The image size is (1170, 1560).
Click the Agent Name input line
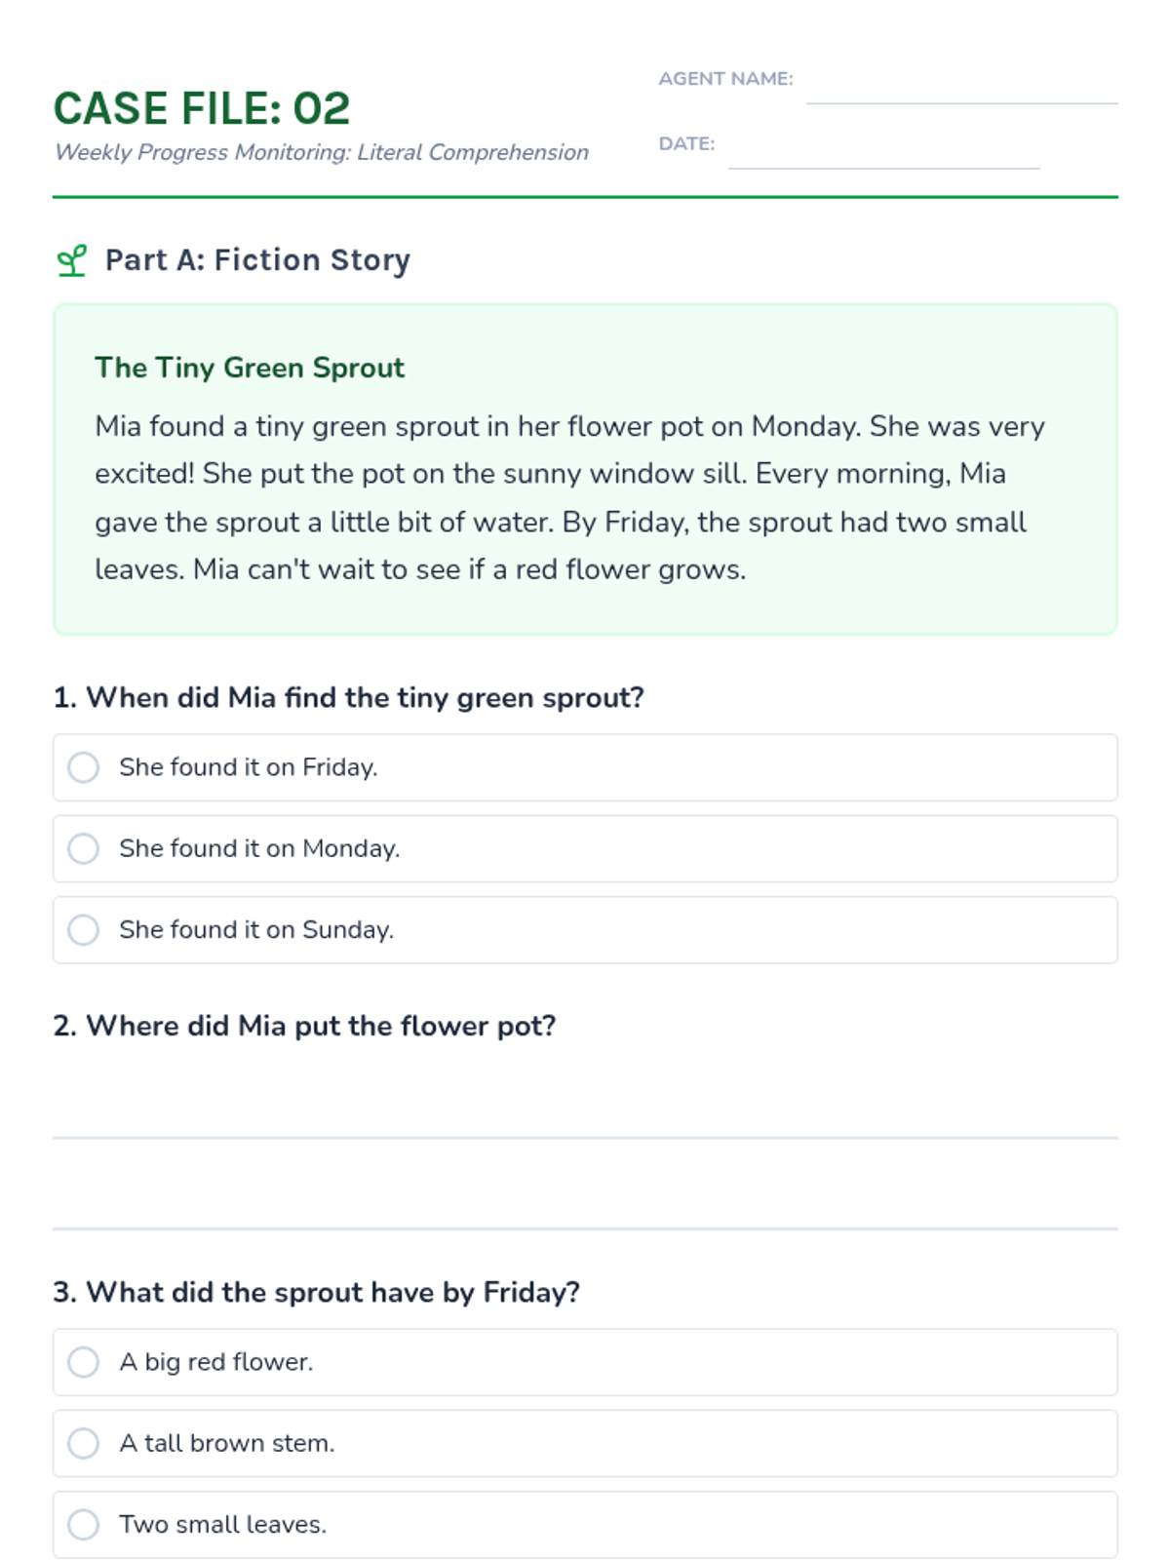(961, 88)
